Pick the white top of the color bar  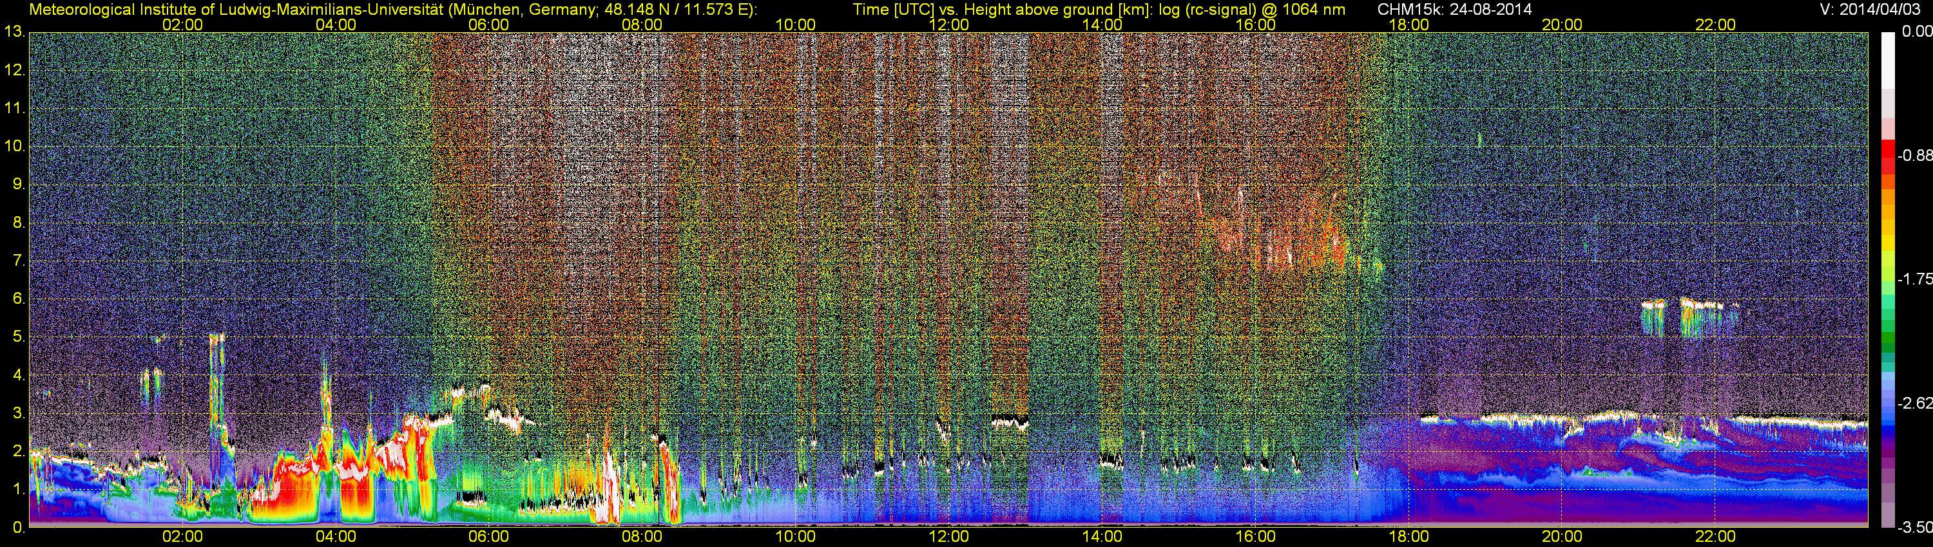pos(1888,53)
